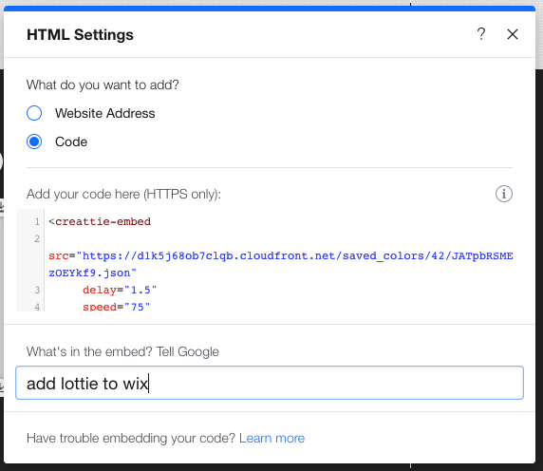Image resolution: width=543 pixels, height=471 pixels.
Task: Place cursor on the creattie-embed tag line
Action: point(100,221)
